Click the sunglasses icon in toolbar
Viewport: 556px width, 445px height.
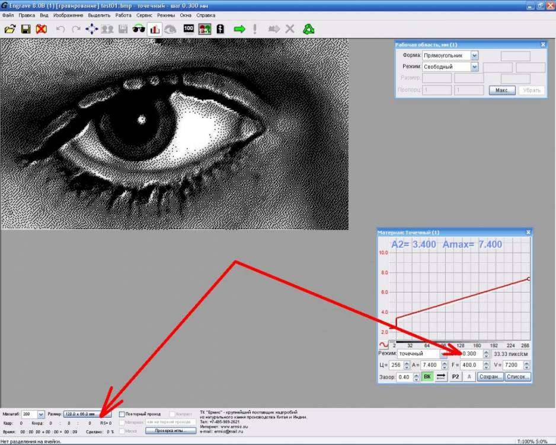(139, 28)
